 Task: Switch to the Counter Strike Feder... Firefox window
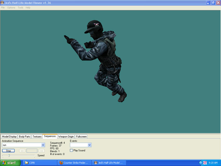pos(74,163)
